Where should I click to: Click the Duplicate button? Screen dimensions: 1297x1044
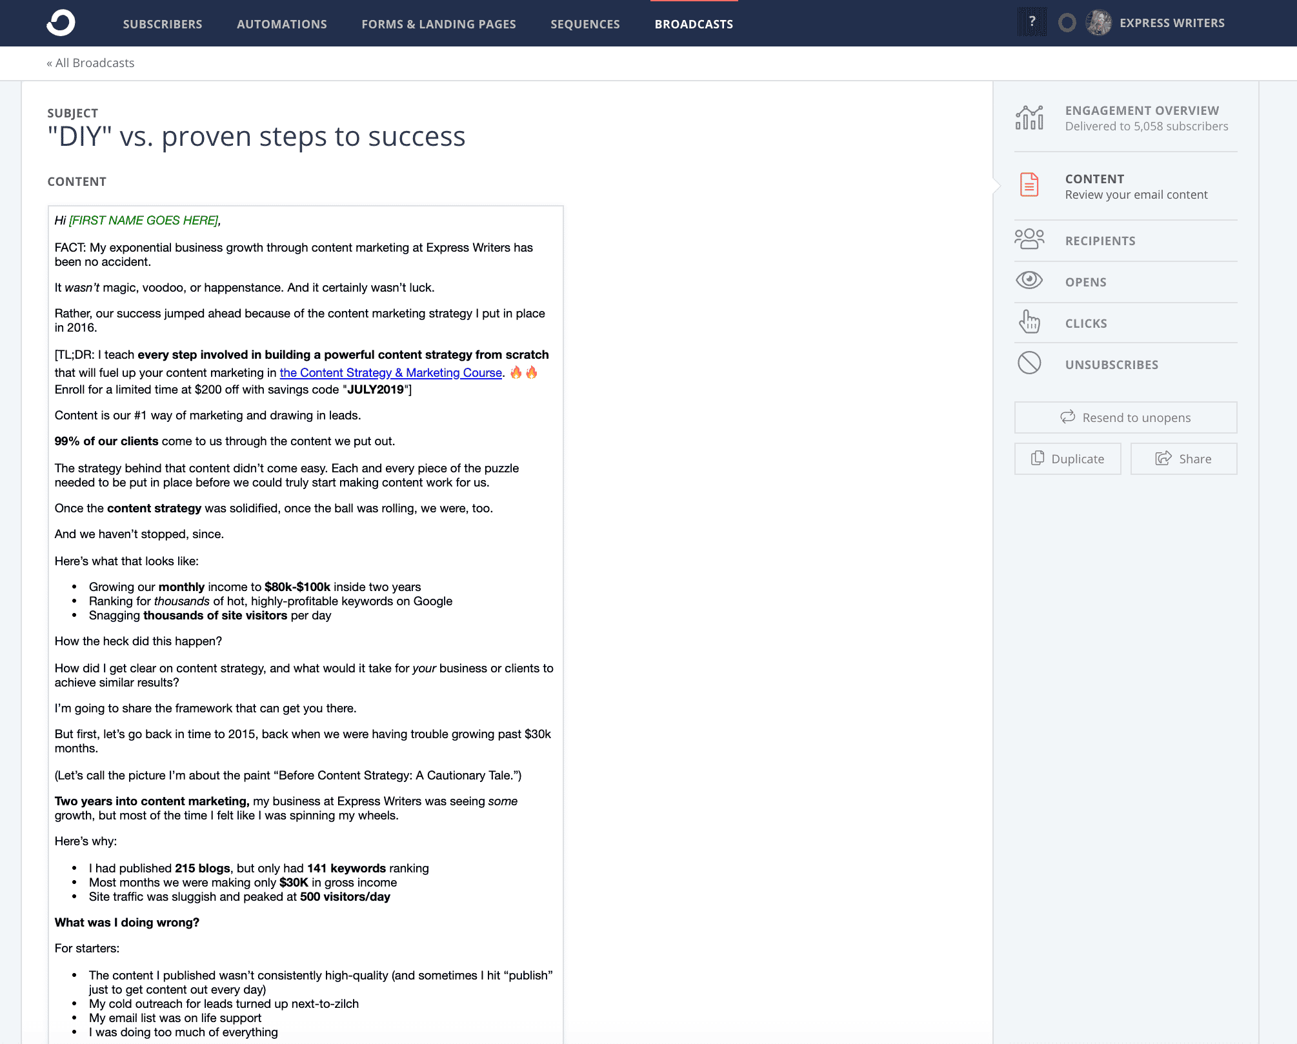coord(1067,459)
